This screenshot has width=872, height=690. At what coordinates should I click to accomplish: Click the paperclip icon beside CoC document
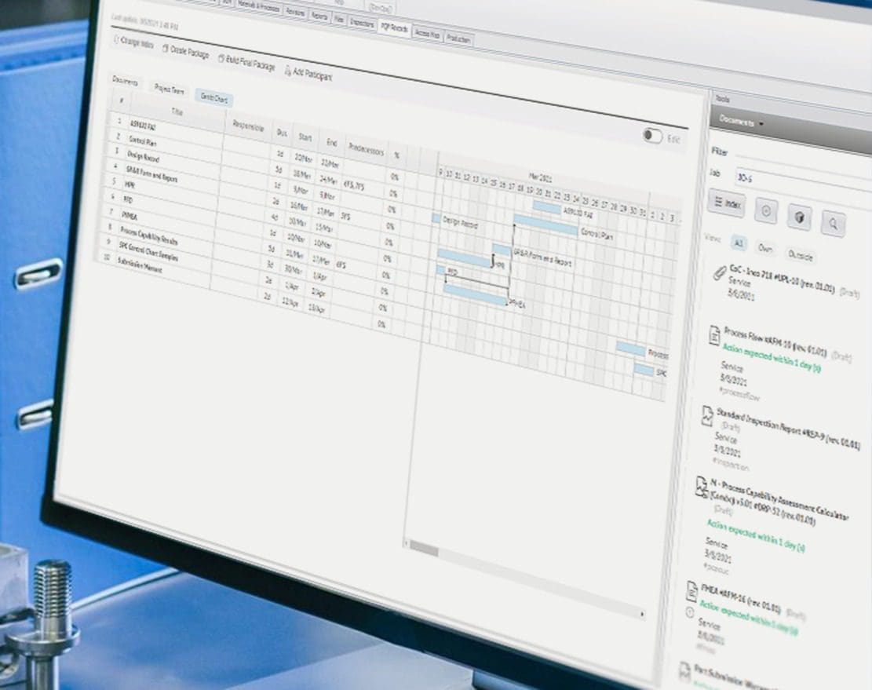coord(719,273)
